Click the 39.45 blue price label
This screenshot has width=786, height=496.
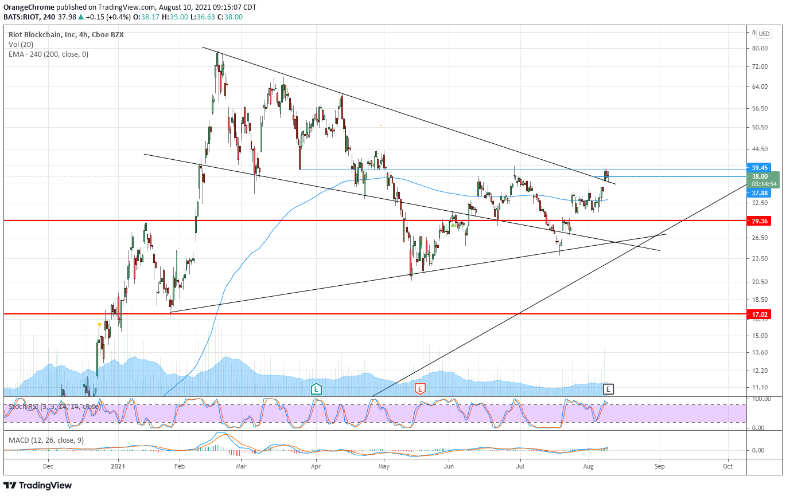coord(760,168)
